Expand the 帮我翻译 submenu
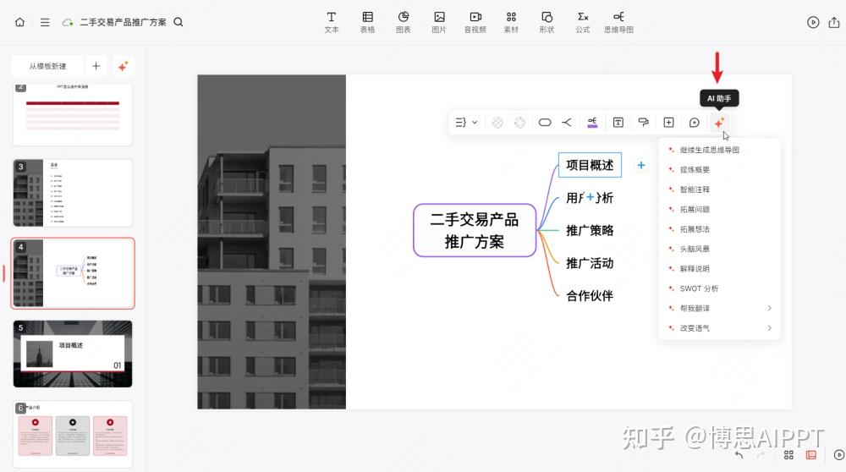The width and height of the screenshot is (846, 472). coord(719,308)
